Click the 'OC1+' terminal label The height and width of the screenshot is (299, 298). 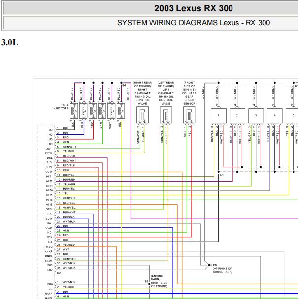coord(49,153)
